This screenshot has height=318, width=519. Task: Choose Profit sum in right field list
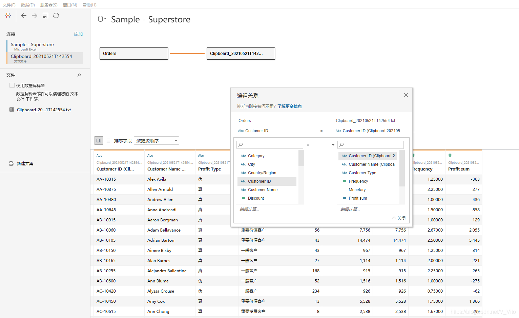click(x=368, y=198)
